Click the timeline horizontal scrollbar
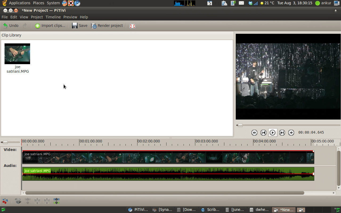The image size is (341, 213). pyautogui.click(x=165, y=193)
